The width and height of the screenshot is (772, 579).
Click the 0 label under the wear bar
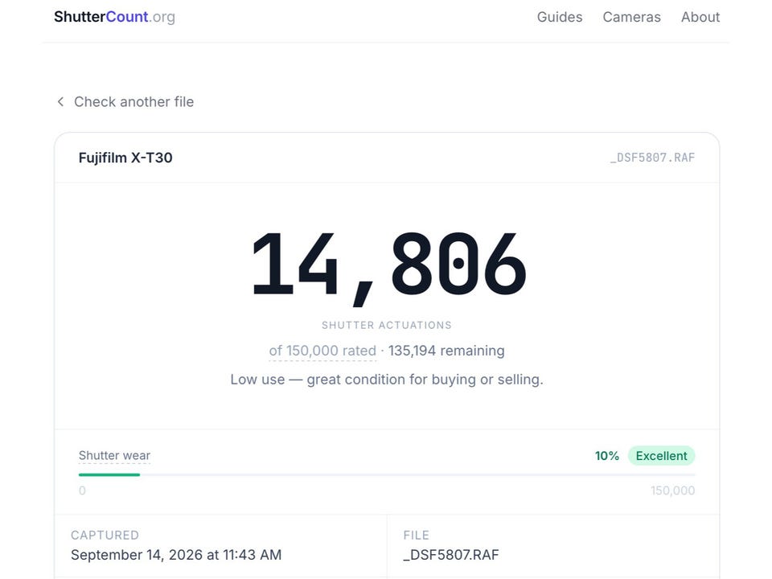[x=82, y=491]
